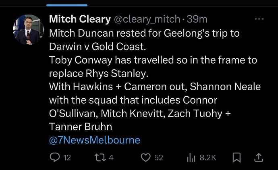
Task: Open the @cleary_mitch handle link
Action: 147,19
